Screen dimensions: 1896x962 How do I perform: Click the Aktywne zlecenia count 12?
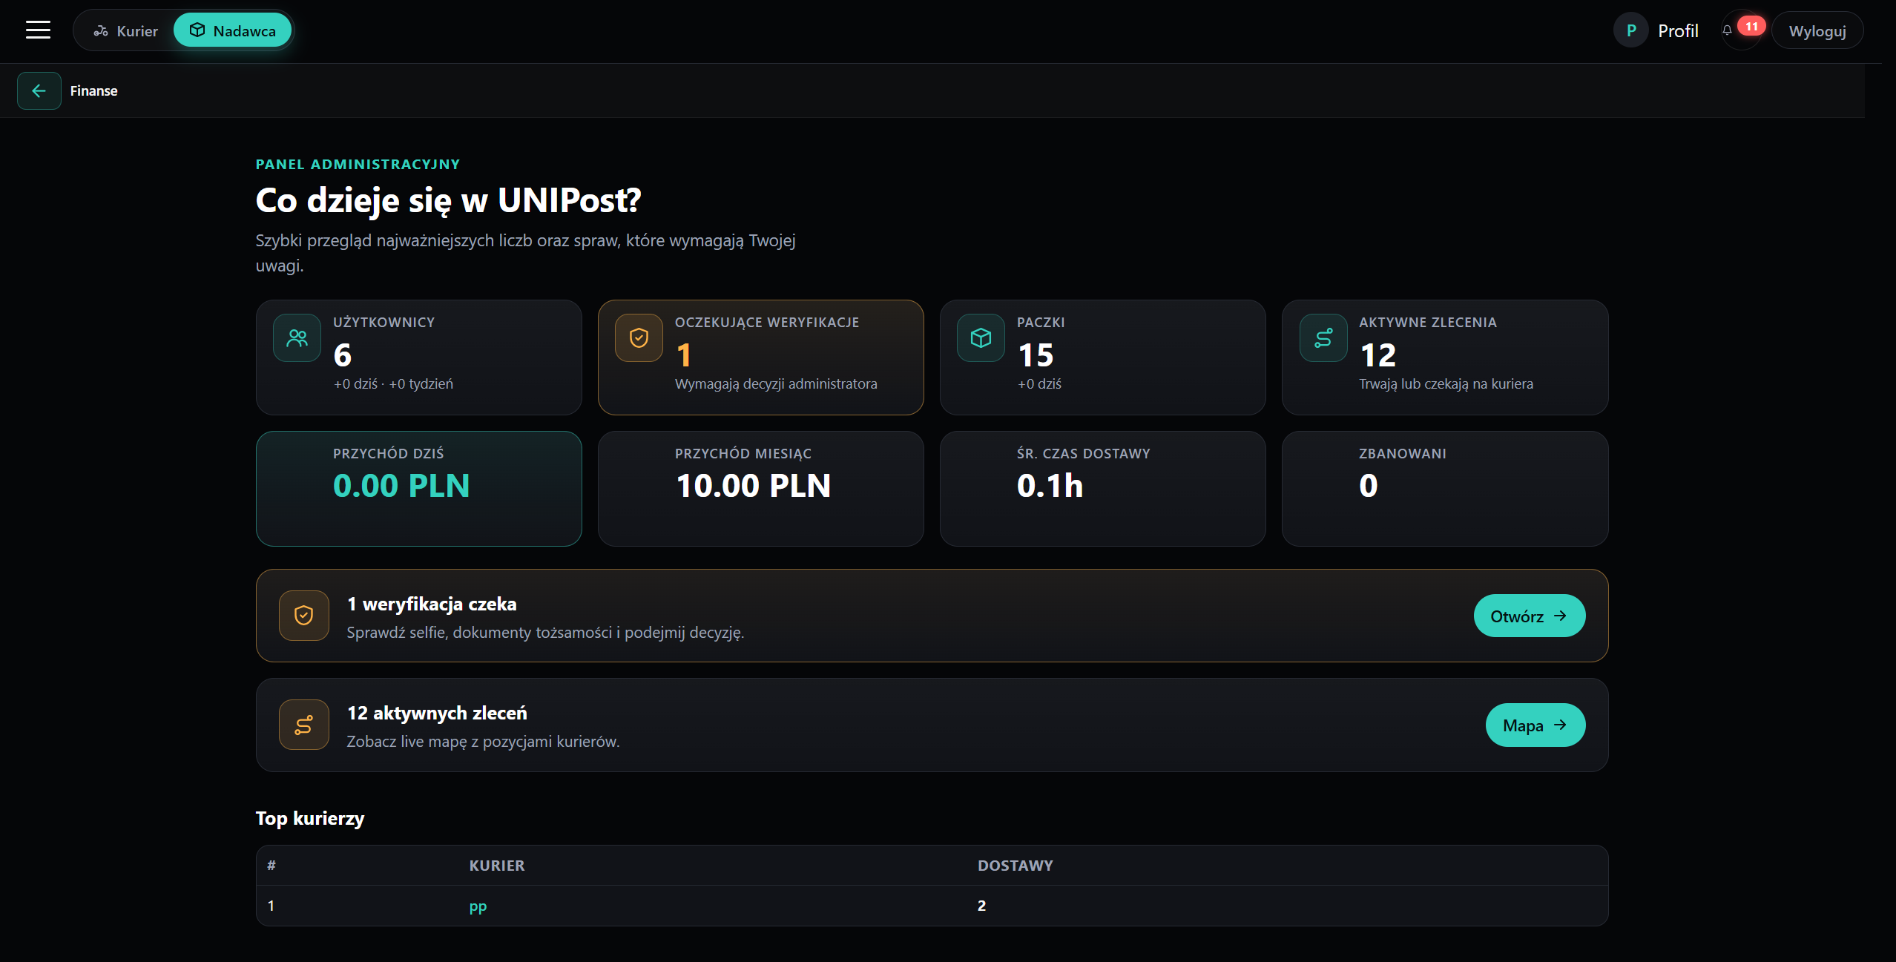coord(1378,355)
